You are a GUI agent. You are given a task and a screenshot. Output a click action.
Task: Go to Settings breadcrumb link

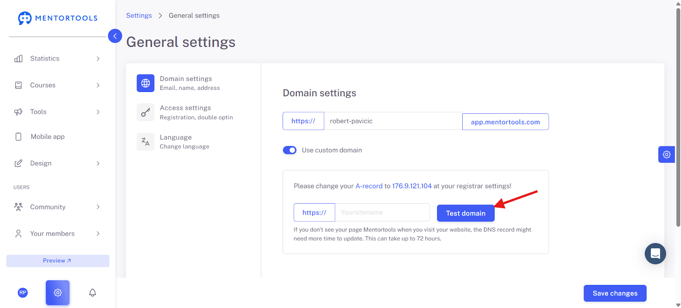coord(139,15)
